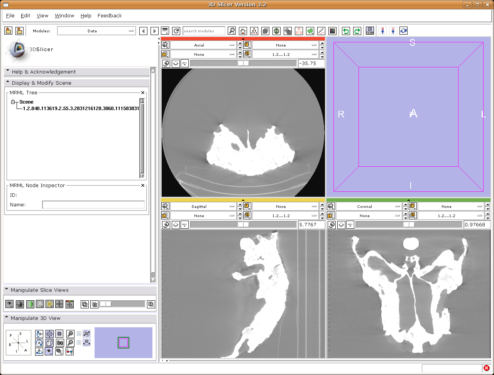Viewport: 494px width, 375px height.
Task: Open the File menu
Action: (10, 15)
